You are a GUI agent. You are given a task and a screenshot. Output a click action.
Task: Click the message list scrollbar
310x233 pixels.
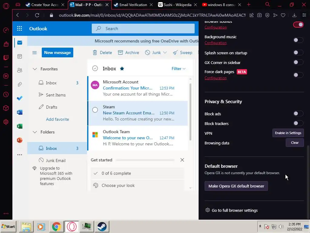(x=190, y=112)
